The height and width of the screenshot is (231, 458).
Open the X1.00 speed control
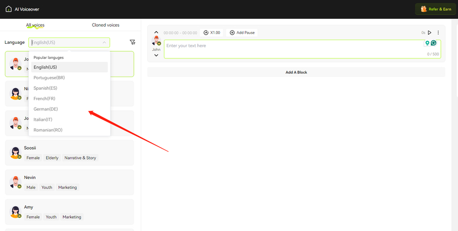coord(212,33)
